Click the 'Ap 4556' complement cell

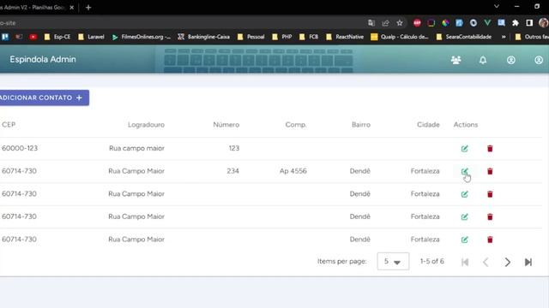tap(293, 171)
